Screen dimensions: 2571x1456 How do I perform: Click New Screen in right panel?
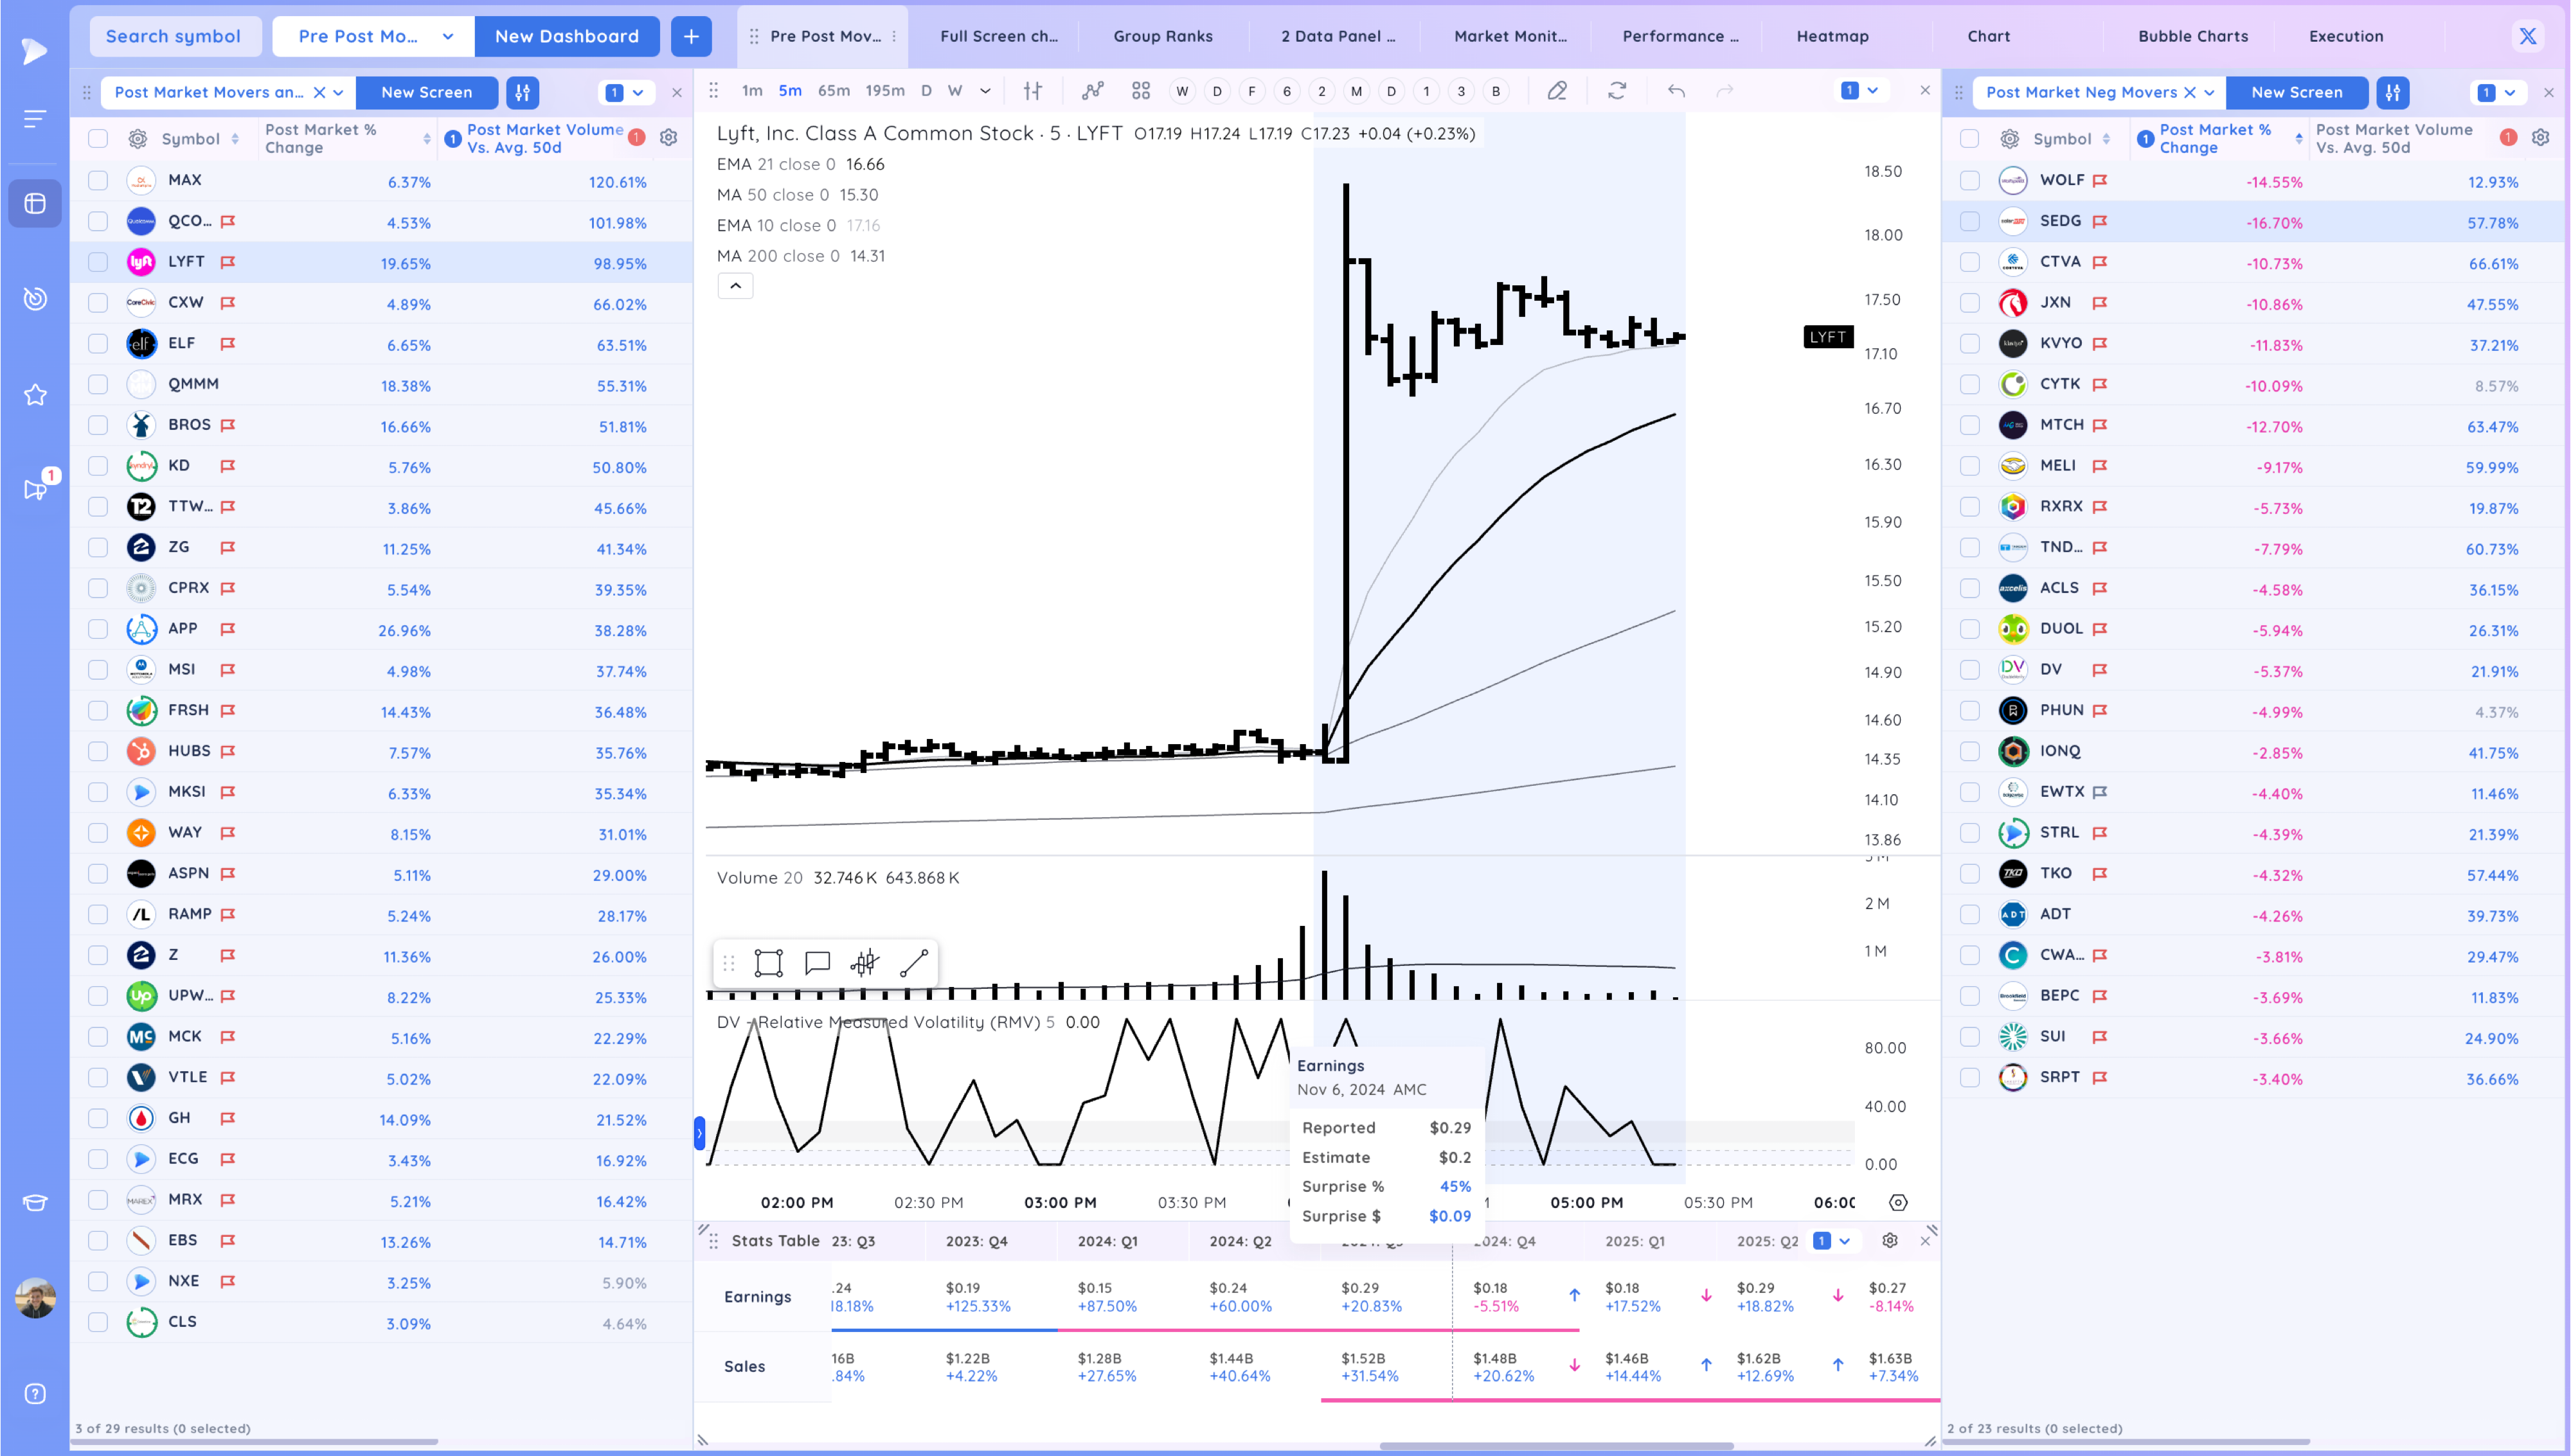pyautogui.click(x=2296, y=92)
